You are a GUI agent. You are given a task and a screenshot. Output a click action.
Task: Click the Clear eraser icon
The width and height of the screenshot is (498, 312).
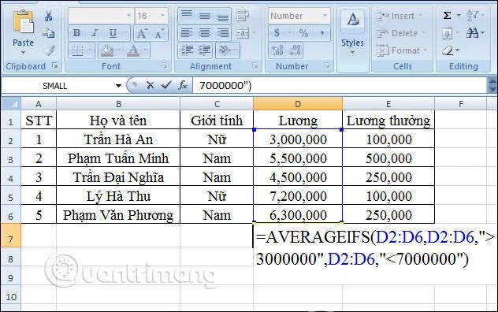coord(448,50)
